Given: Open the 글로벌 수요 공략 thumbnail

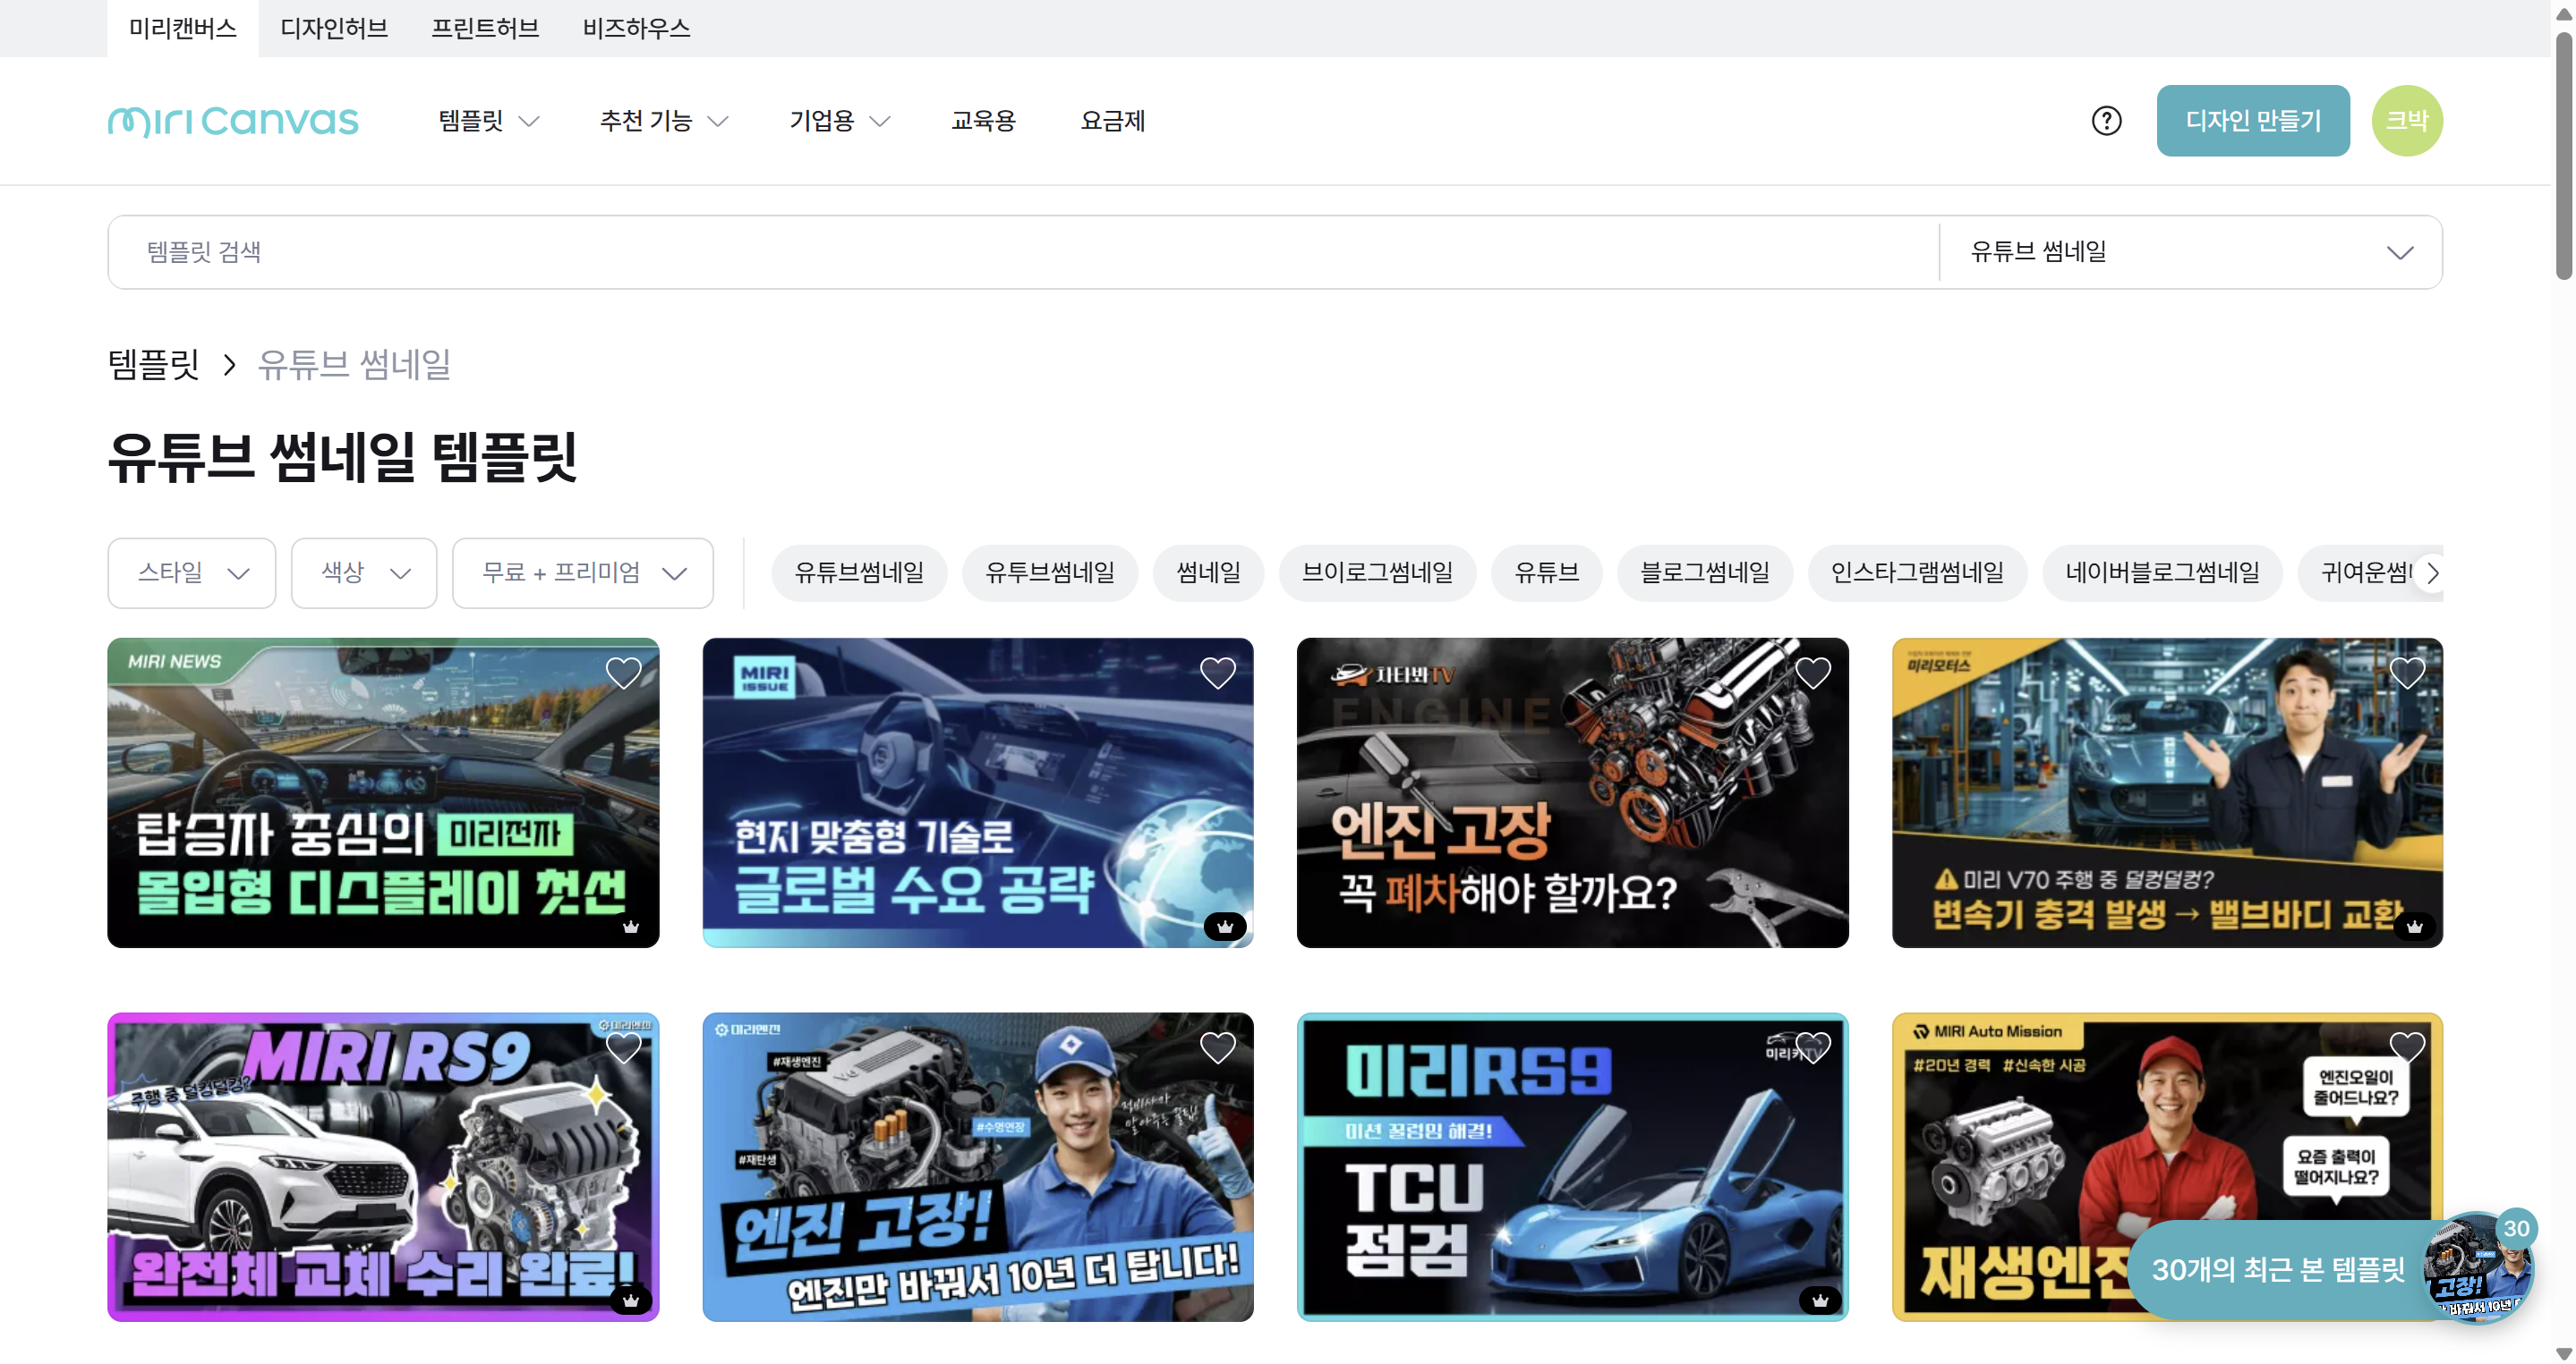Looking at the screenshot, I should click(x=977, y=792).
